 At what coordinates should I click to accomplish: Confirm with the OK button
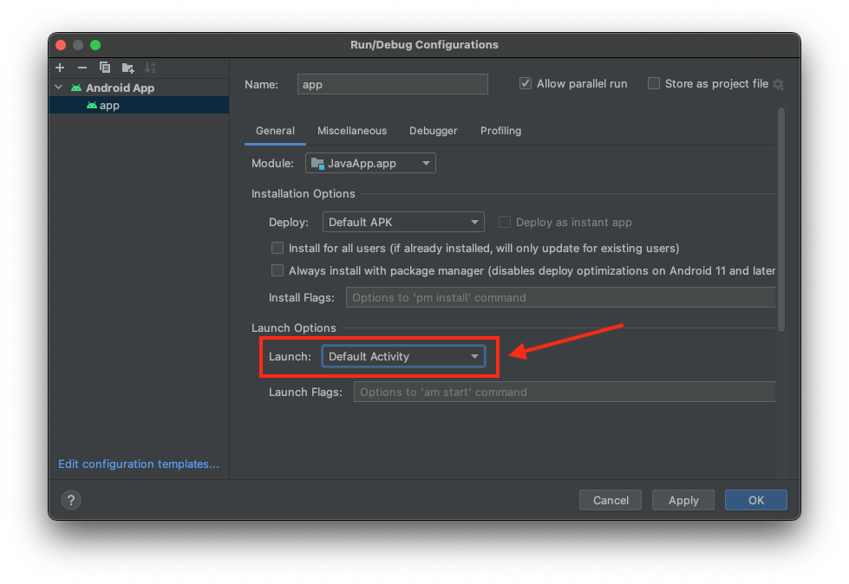pos(756,500)
